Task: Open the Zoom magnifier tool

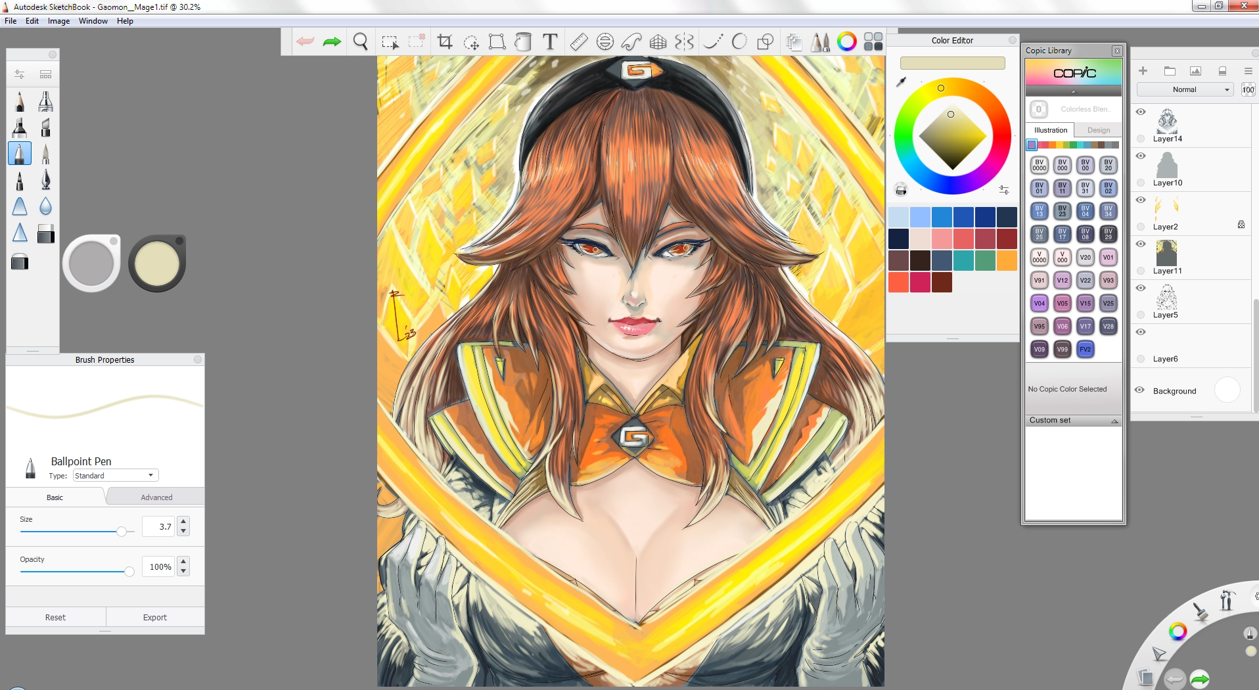Action: tap(360, 42)
